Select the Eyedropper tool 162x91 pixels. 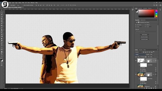click(2, 23)
